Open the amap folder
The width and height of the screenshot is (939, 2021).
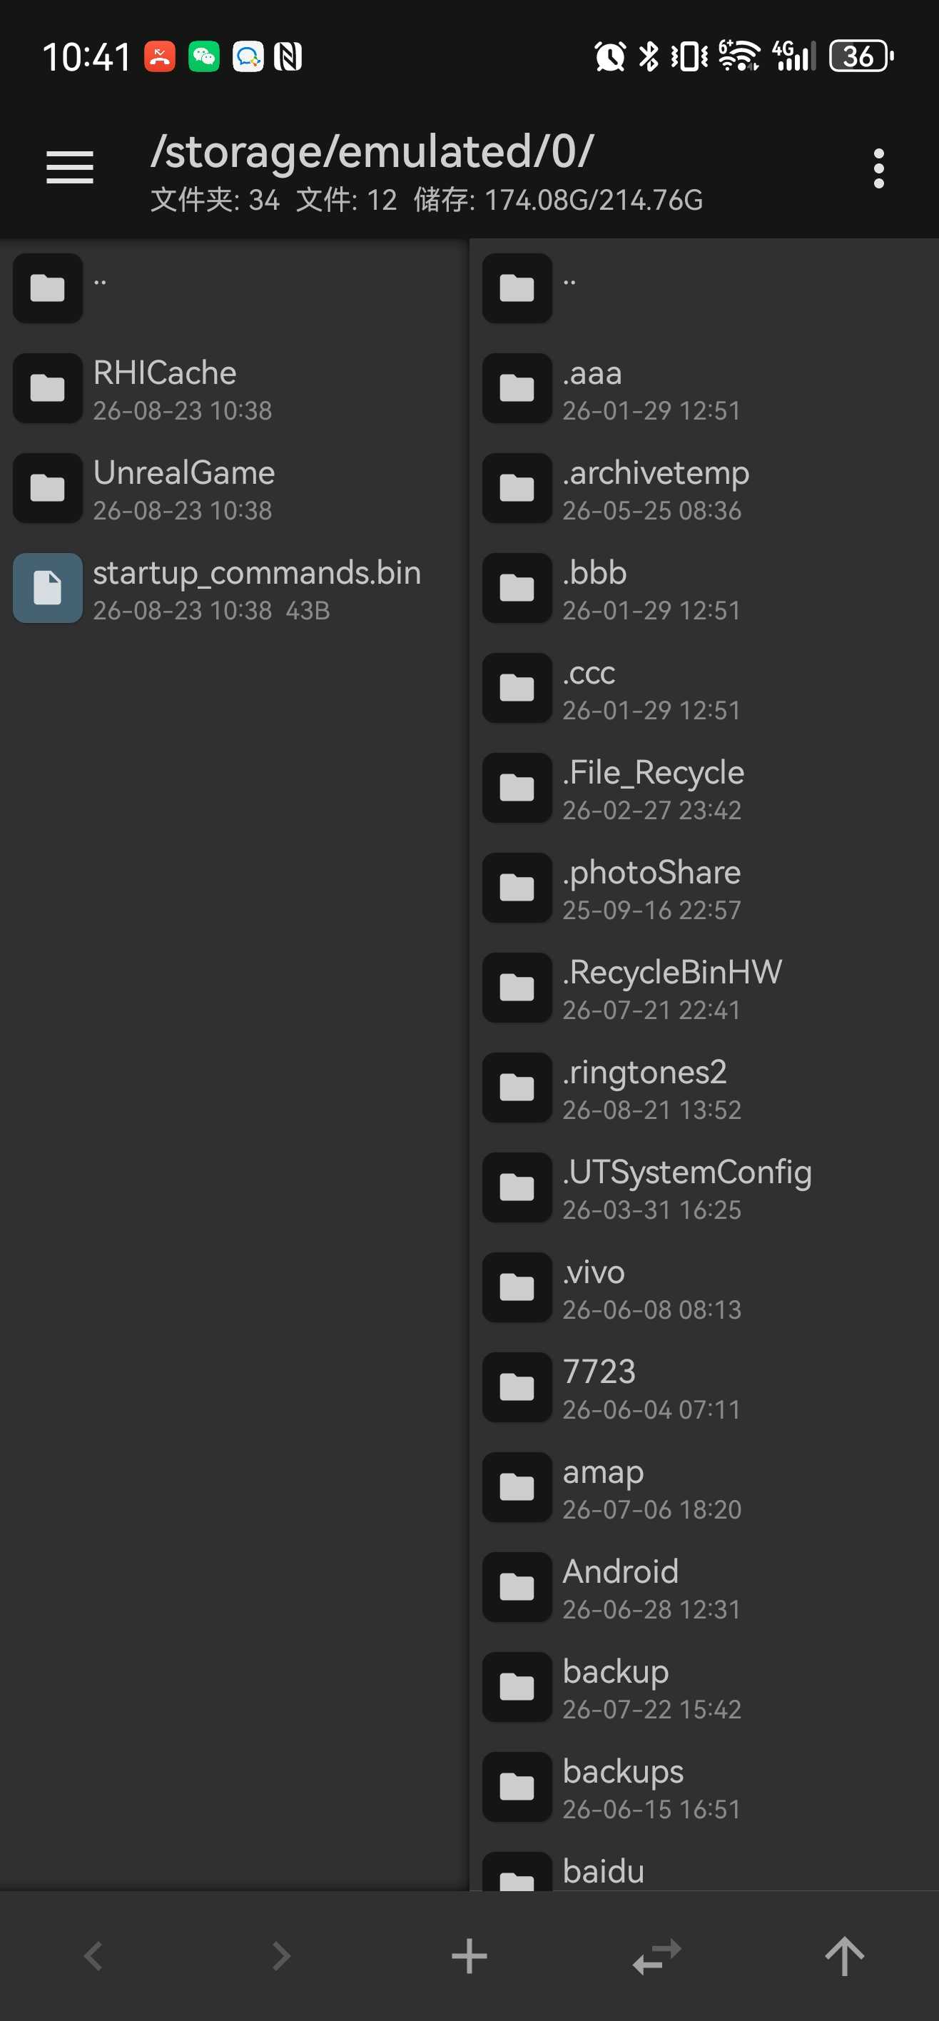[x=704, y=1486]
